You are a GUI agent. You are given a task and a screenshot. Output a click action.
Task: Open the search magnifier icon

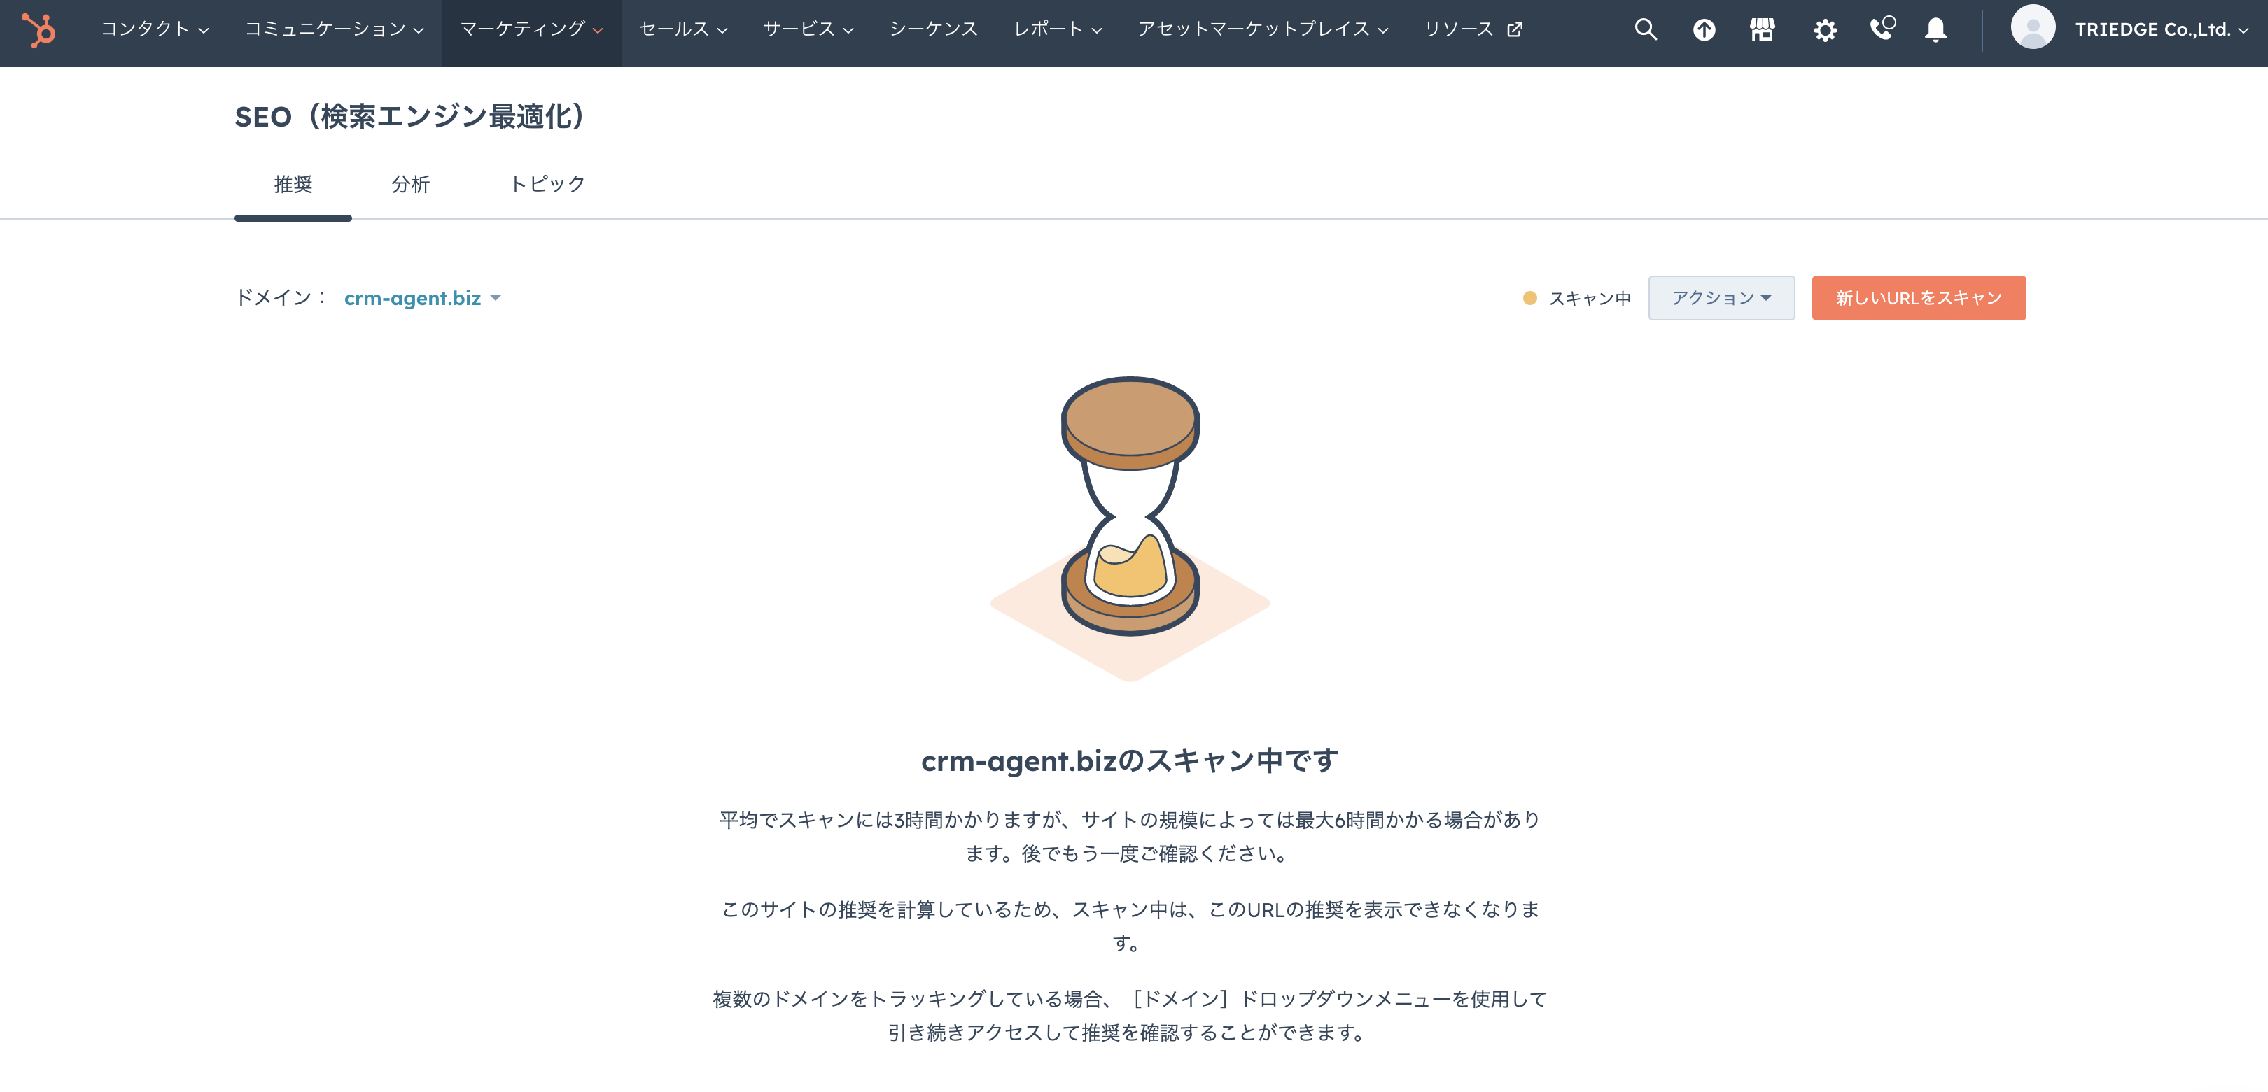coord(1645,30)
